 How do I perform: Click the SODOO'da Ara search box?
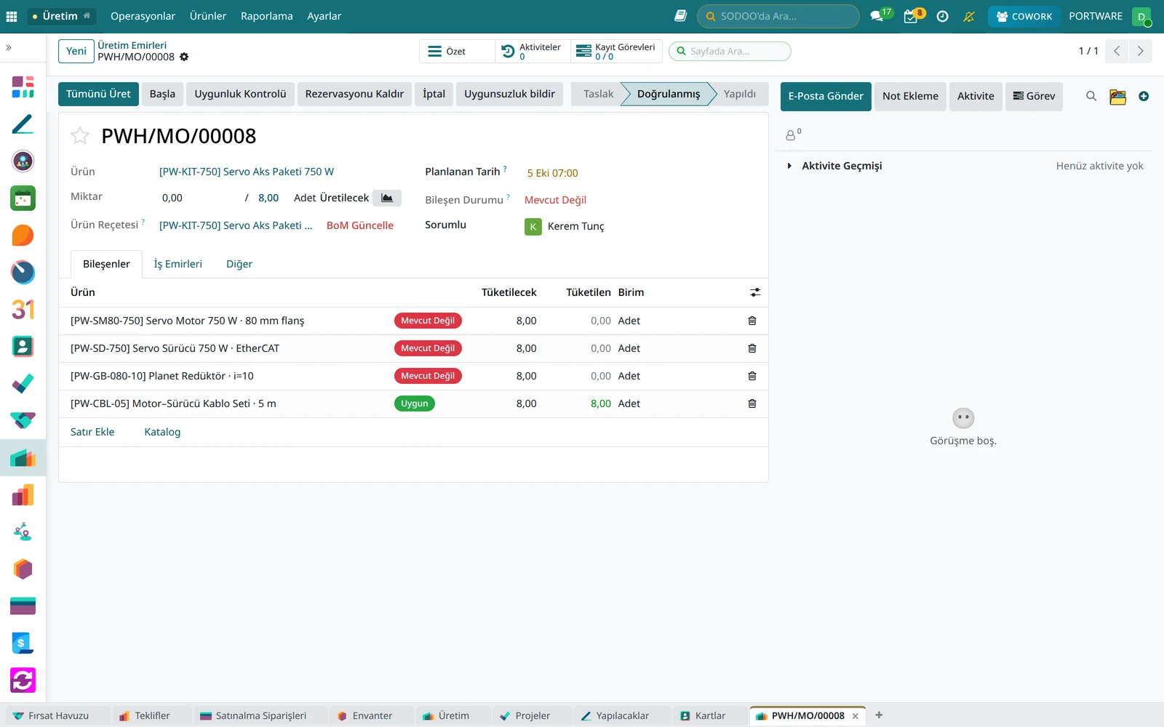point(778,16)
